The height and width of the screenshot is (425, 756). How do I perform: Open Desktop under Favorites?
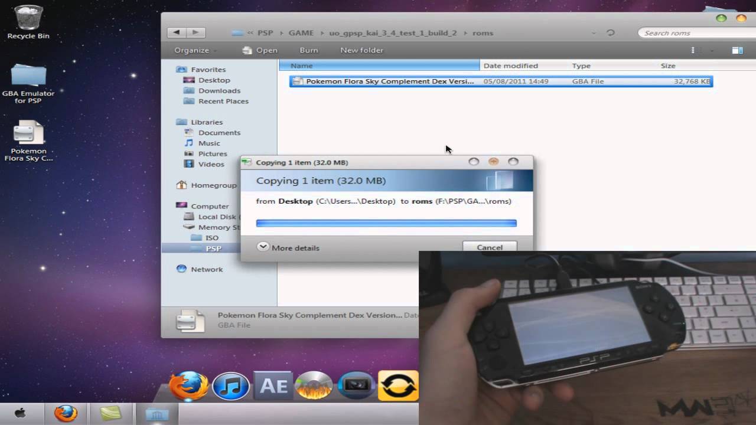214,80
